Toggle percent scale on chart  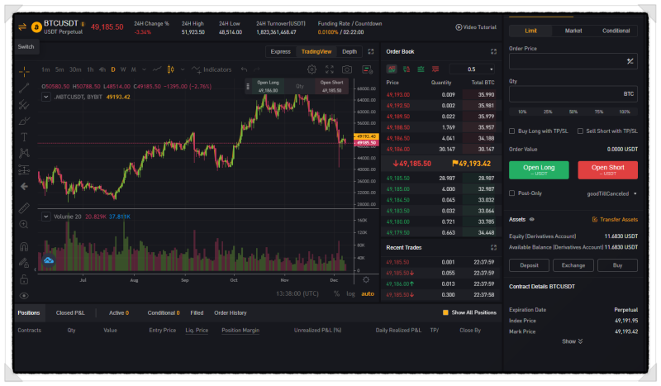point(336,293)
